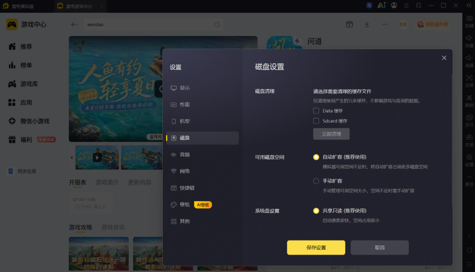475x272 pixels.
Task: Select 共享只读 (推荐使用) radio button
Action: coord(316,211)
